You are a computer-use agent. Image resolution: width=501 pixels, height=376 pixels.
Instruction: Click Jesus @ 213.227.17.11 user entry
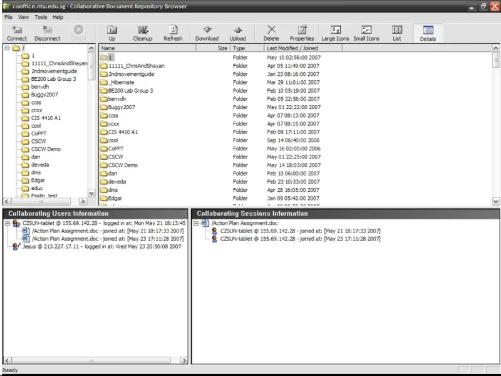[x=101, y=246]
